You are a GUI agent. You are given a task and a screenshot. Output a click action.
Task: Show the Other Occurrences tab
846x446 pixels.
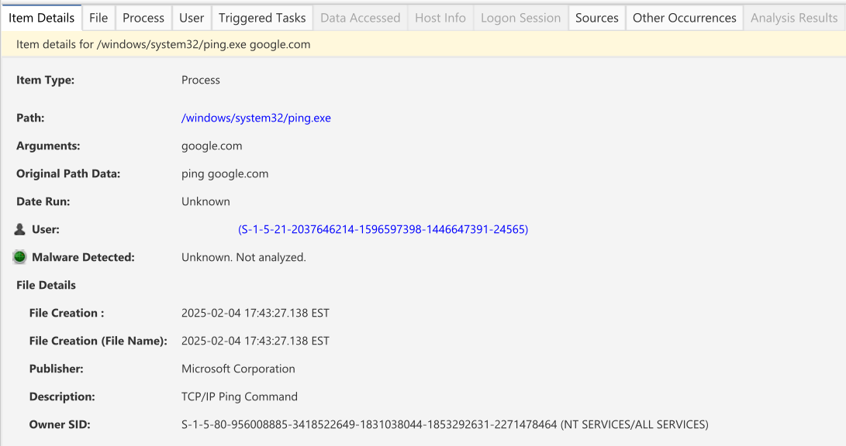tap(684, 18)
